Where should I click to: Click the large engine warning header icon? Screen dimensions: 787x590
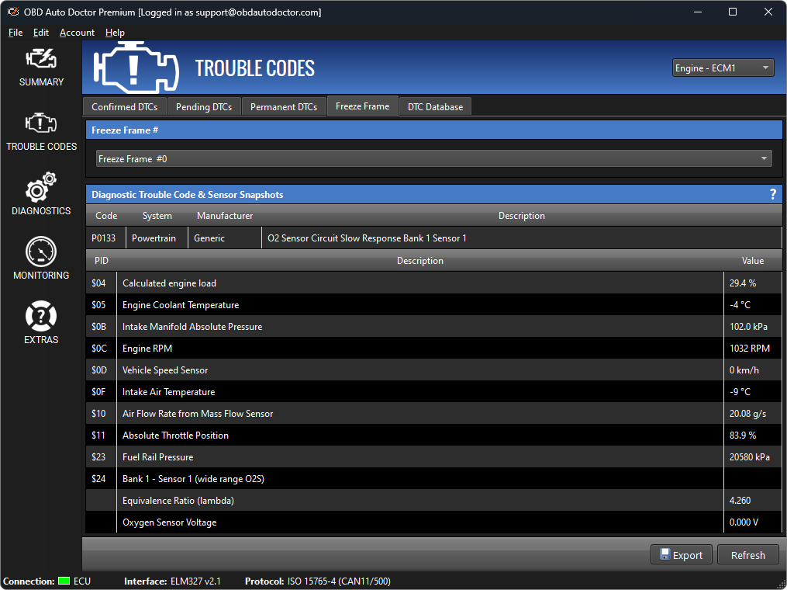(x=136, y=68)
